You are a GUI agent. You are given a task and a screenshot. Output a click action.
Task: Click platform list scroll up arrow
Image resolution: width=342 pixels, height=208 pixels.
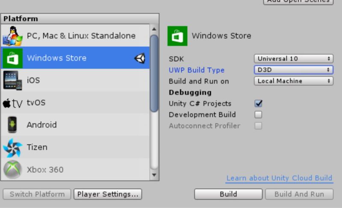(x=154, y=29)
